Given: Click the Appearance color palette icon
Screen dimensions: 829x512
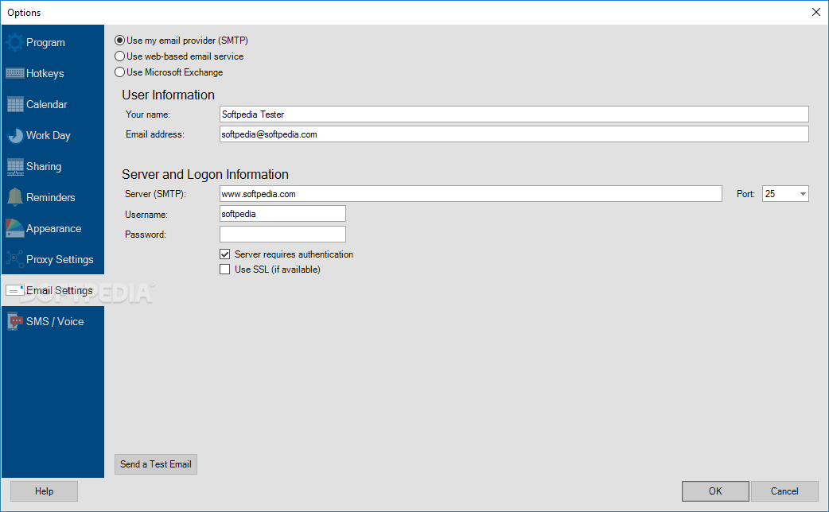Looking at the screenshot, I should (x=14, y=229).
